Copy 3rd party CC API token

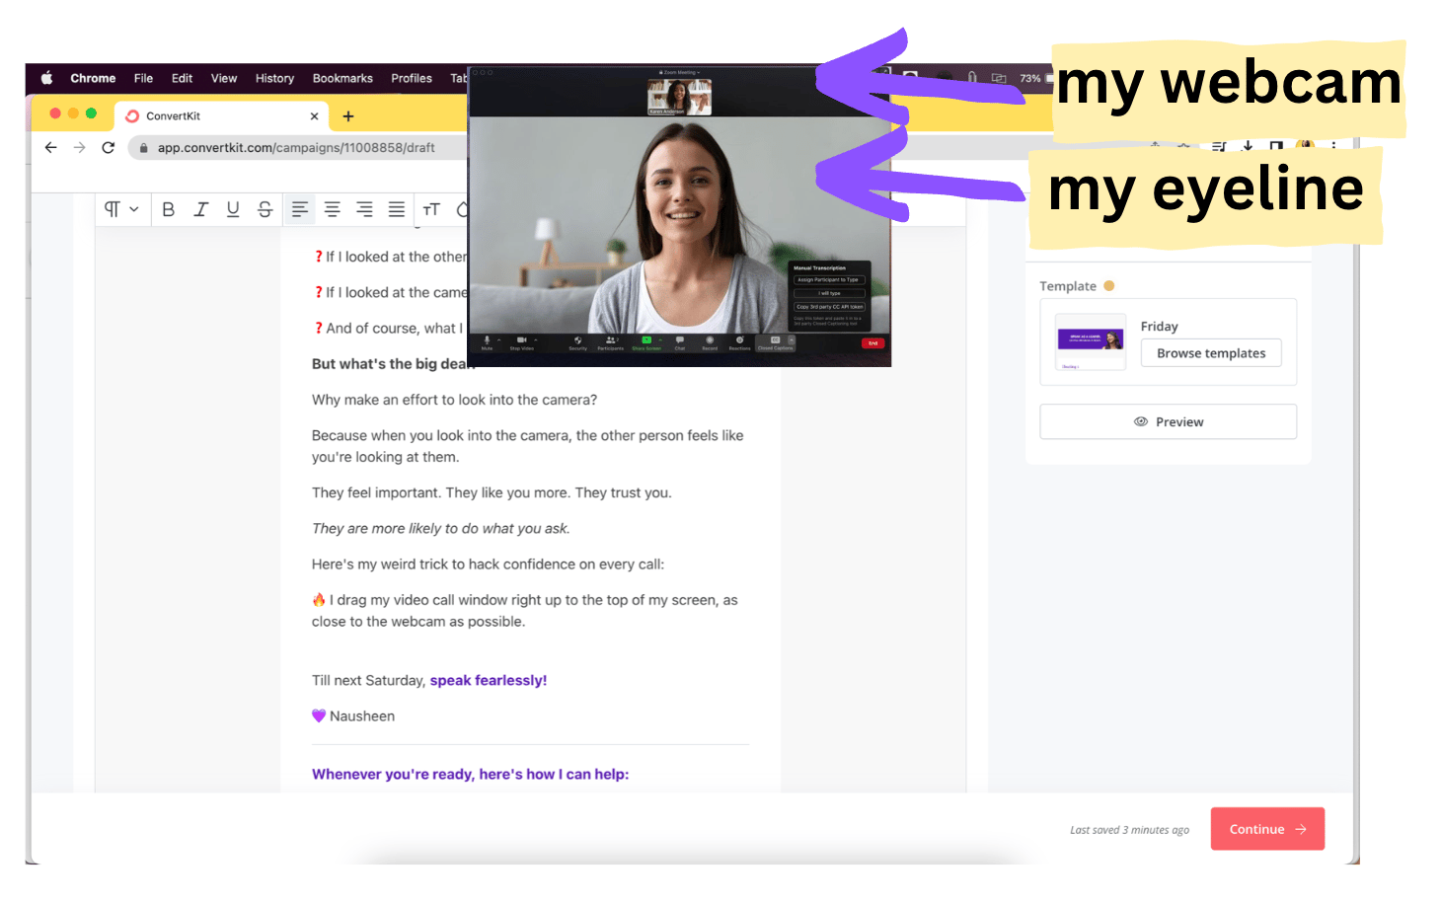[x=829, y=307]
